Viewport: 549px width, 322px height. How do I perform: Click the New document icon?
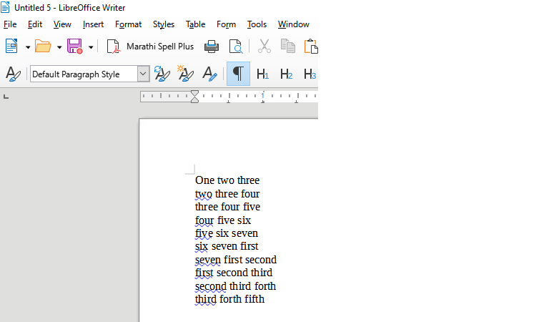[11, 47]
